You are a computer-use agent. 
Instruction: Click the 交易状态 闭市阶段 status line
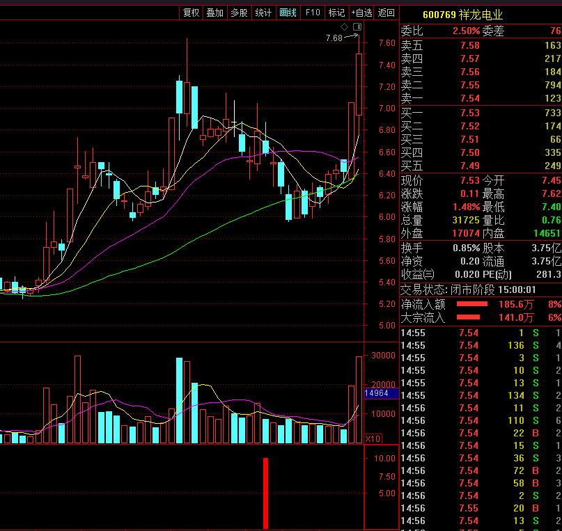click(468, 290)
